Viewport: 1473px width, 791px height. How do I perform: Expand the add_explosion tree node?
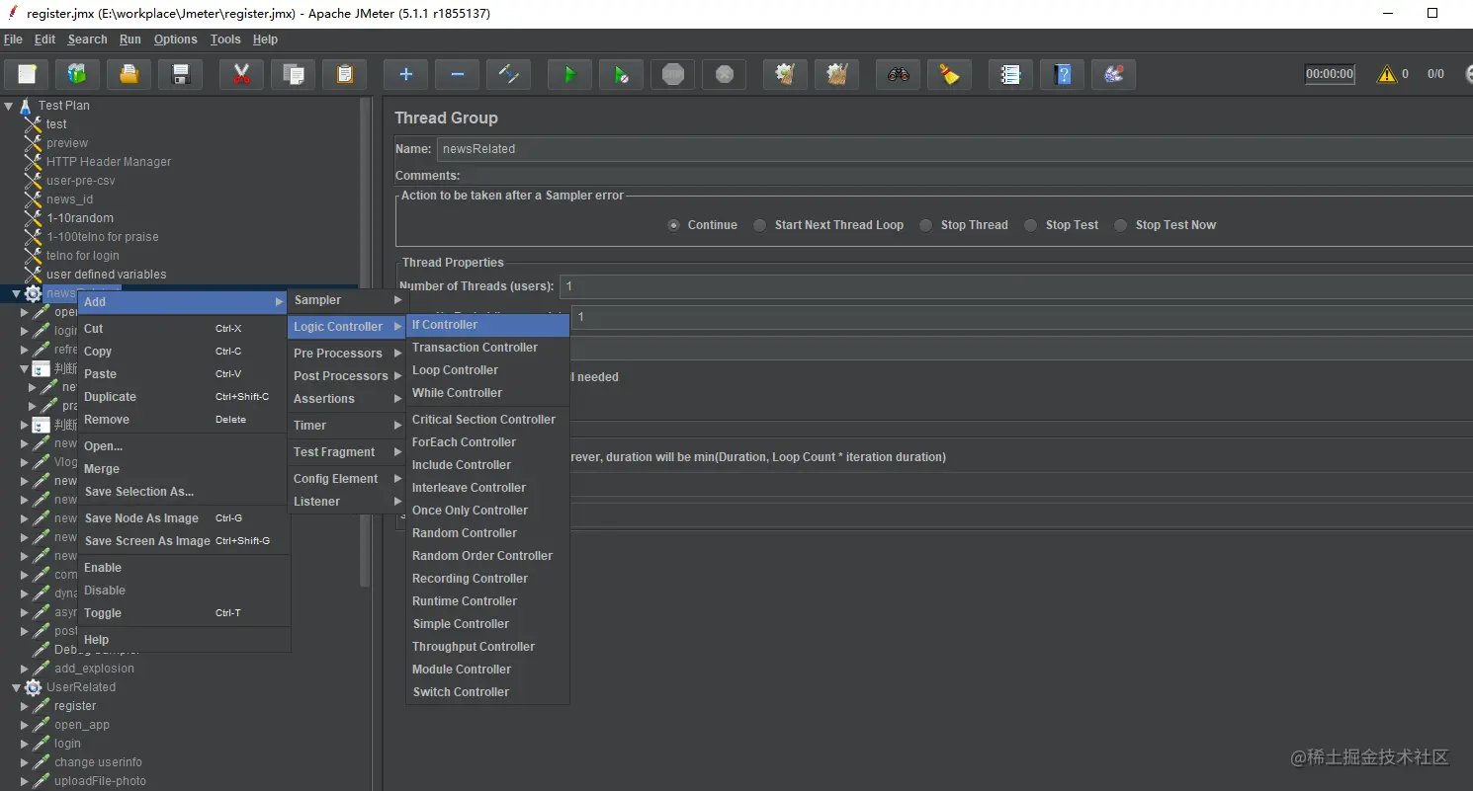point(25,669)
